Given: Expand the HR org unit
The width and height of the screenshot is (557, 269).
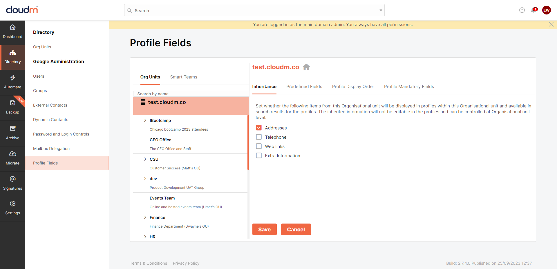Looking at the screenshot, I should pyautogui.click(x=145, y=237).
